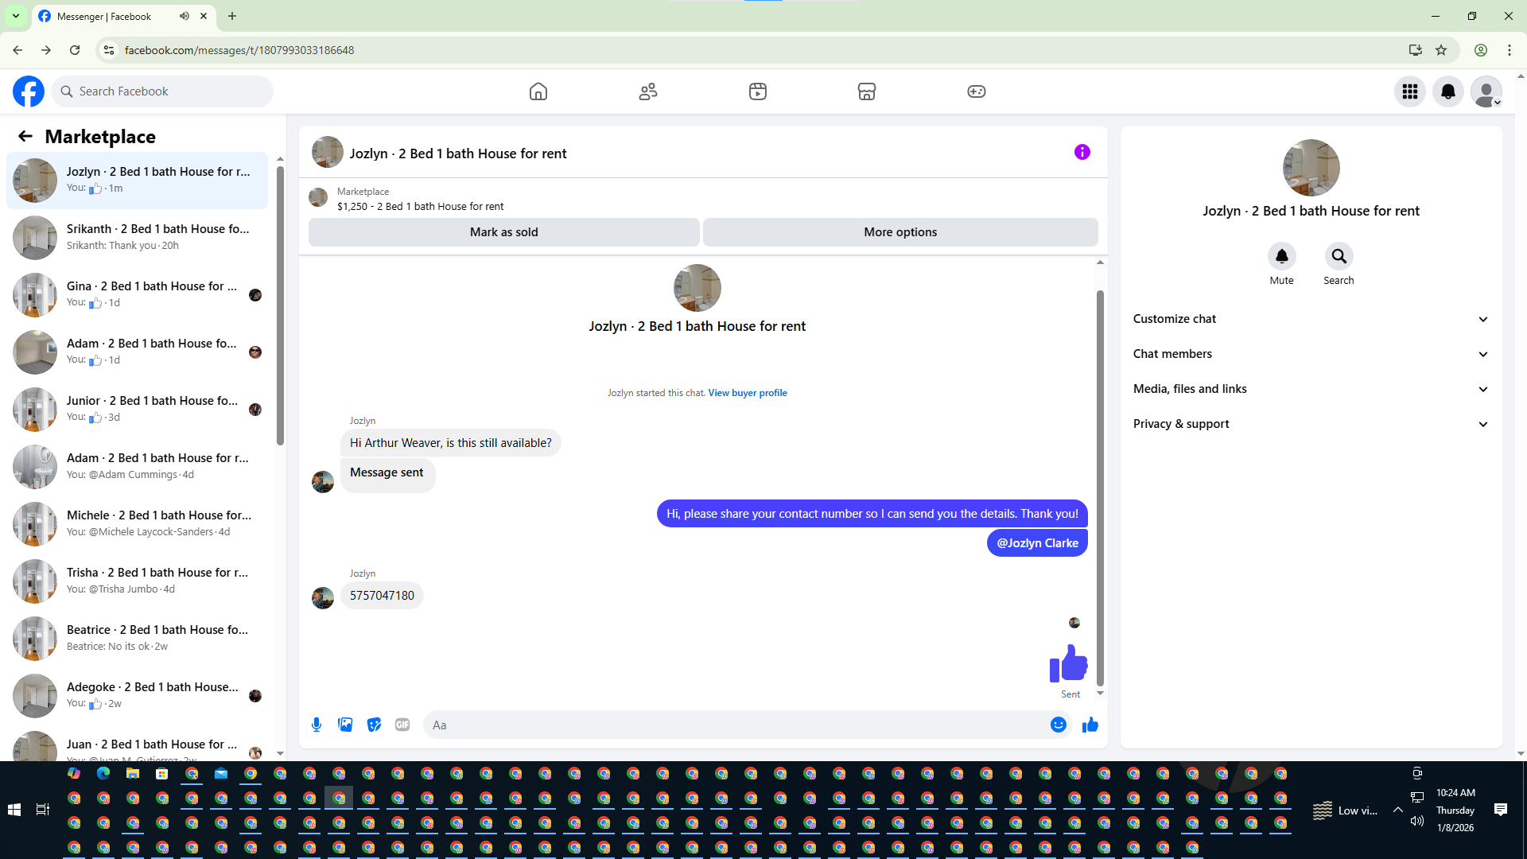The height and width of the screenshot is (859, 1527).
Task: Reload the page with browser refresh
Action: pos(75,50)
